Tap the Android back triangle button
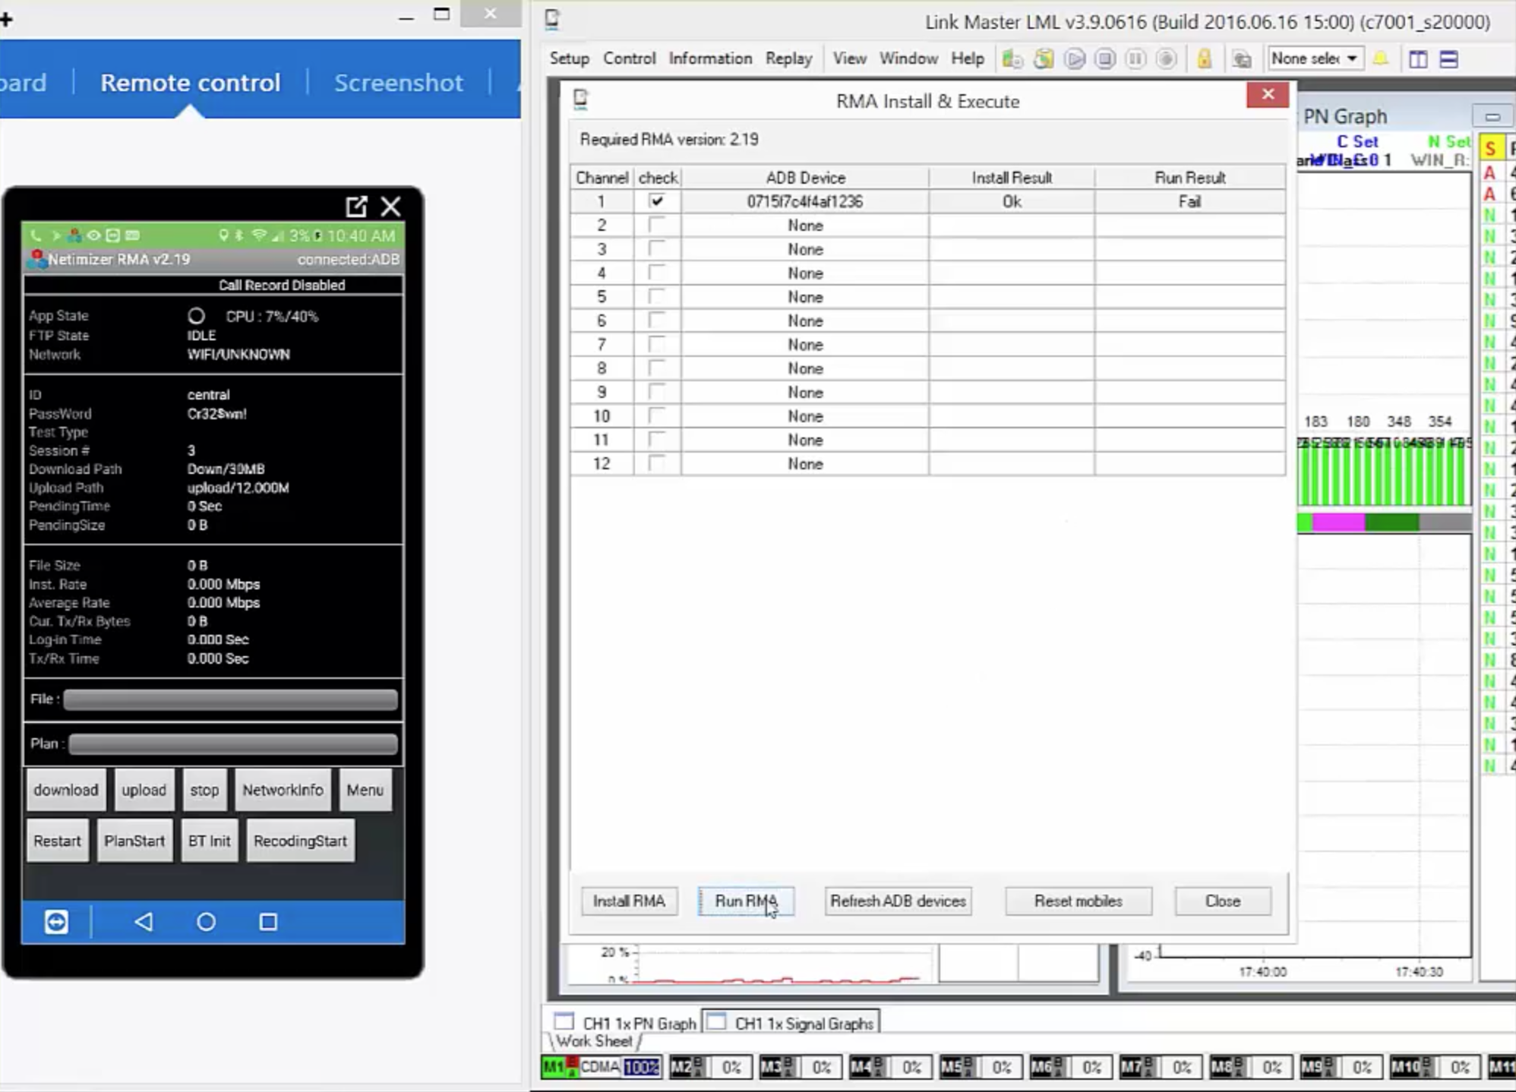Screen dimensions: 1516x1092 [x=144, y=922]
